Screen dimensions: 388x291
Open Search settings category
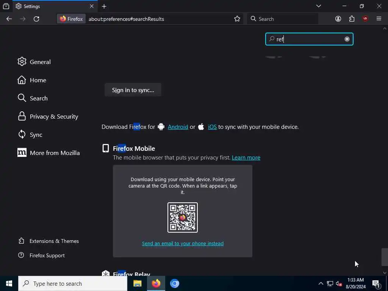[33, 98]
